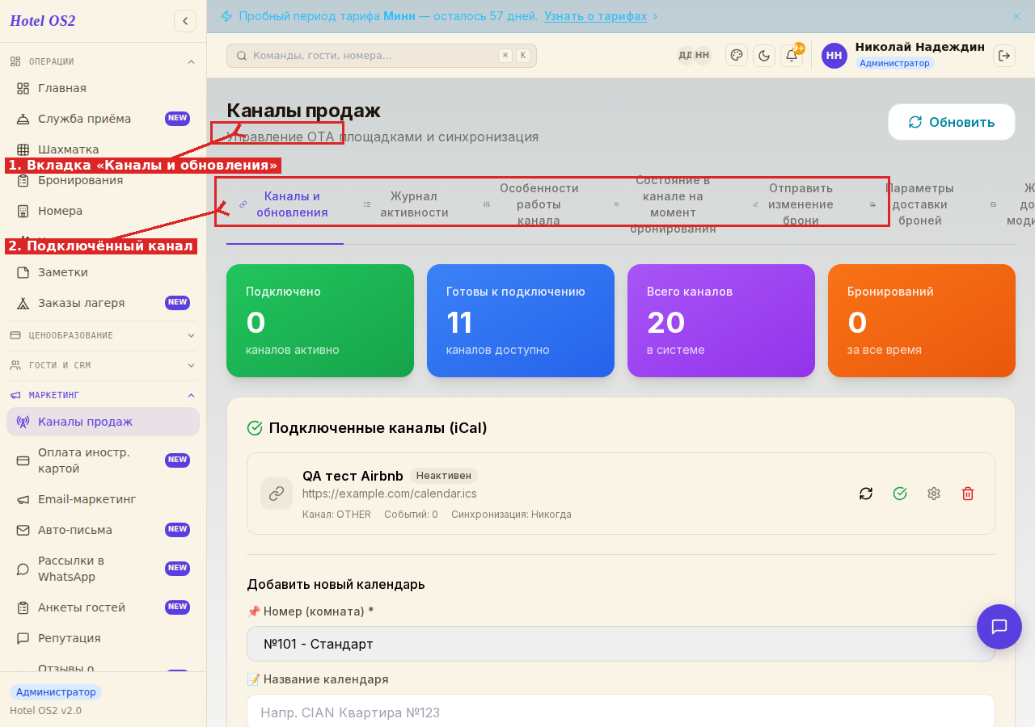Click the Hotel OS2 logo
1035x727 pixels.
[42, 21]
